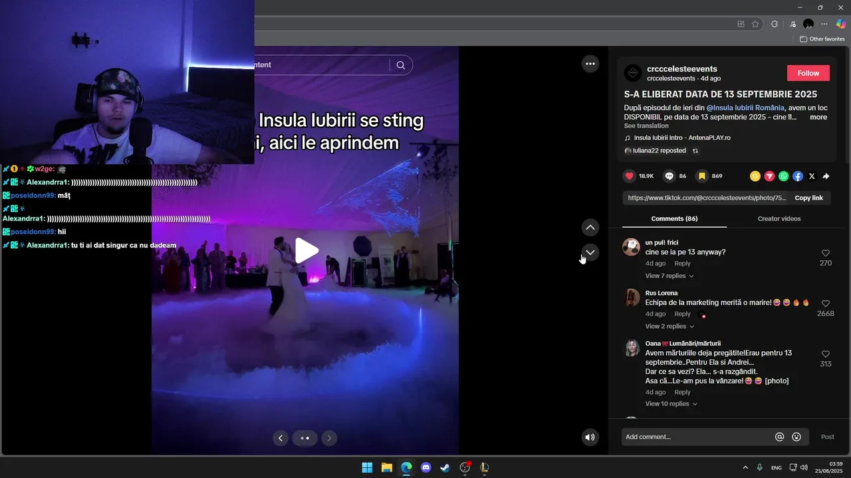Share to Facebook icon
Image resolution: width=851 pixels, height=478 pixels.
[x=798, y=177]
